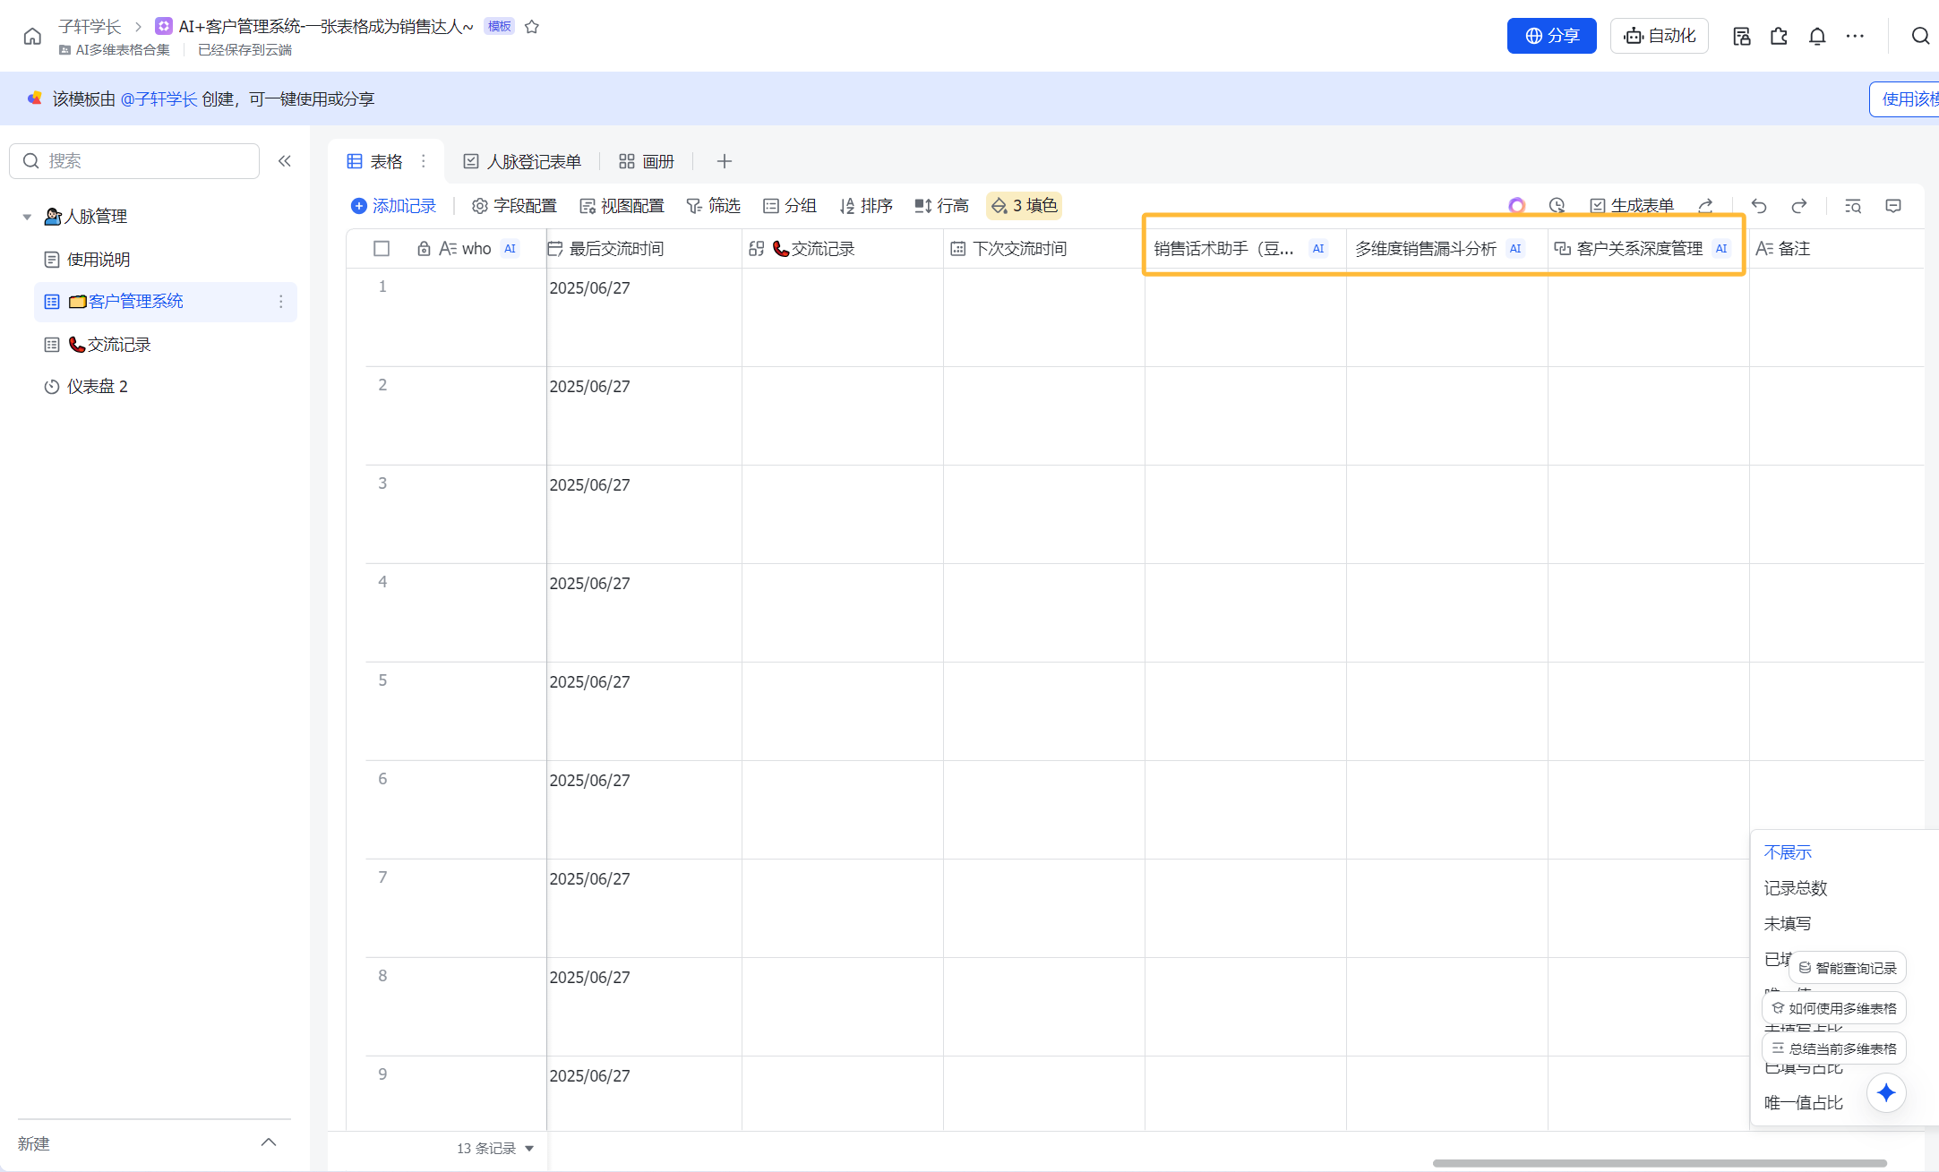
Task: Expand the 新建 section chevron
Action: 269,1142
